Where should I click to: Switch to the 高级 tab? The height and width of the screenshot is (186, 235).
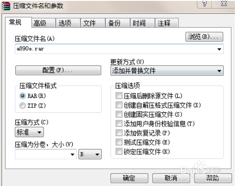click(44, 23)
